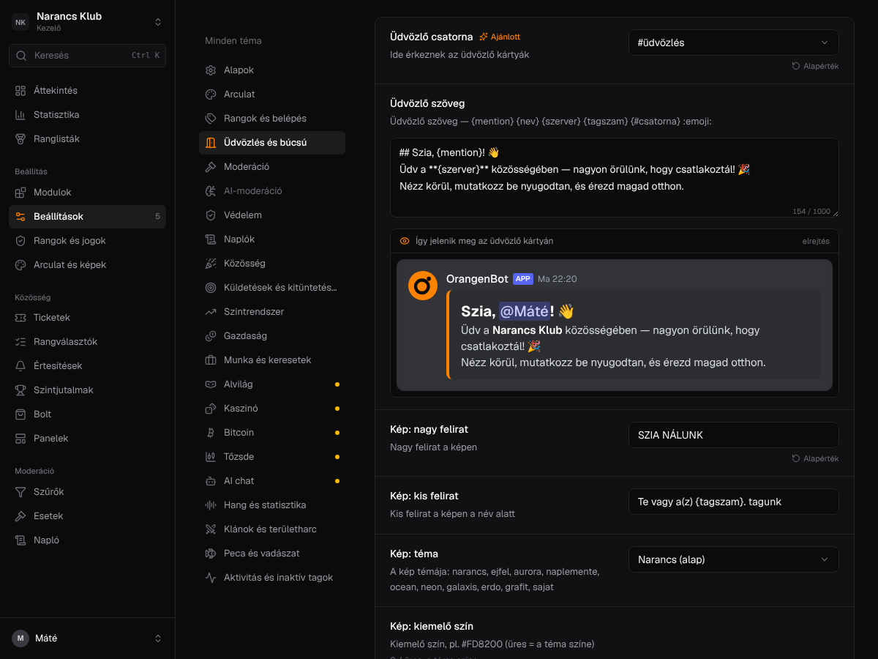Open the Beállítások sidebar item
The height and width of the screenshot is (659, 878).
pos(88,217)
